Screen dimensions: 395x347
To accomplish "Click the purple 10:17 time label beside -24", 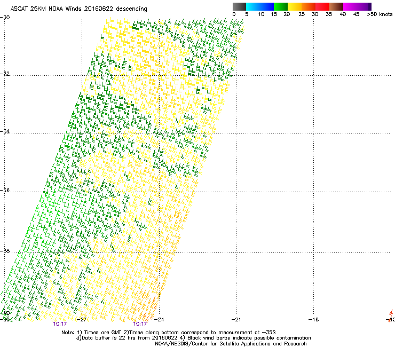I will pyautogui.click(x=140, y=324).
